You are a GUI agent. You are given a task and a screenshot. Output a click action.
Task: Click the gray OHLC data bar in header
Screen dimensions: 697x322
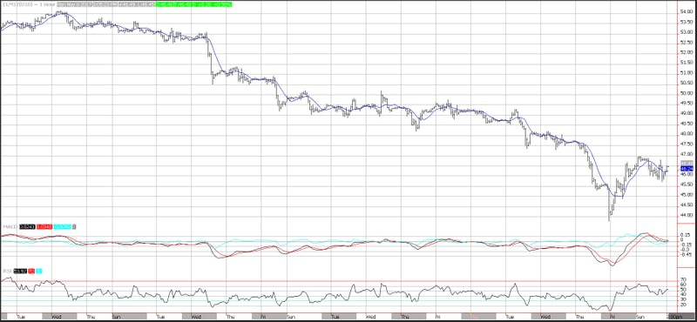coord(105,4)
